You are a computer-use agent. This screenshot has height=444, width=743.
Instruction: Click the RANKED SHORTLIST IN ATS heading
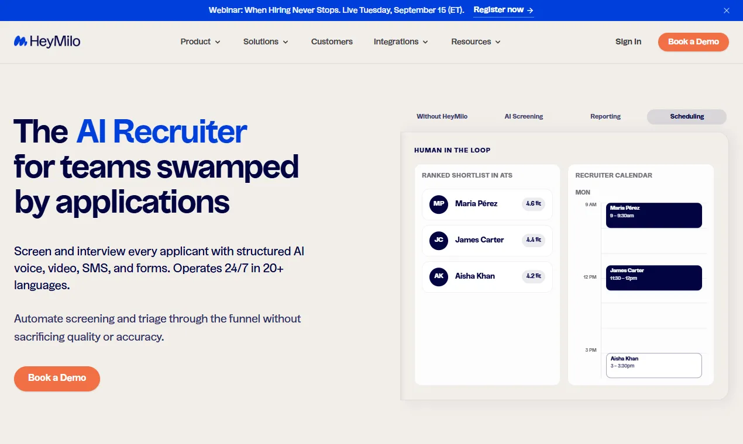coord(467,175)
